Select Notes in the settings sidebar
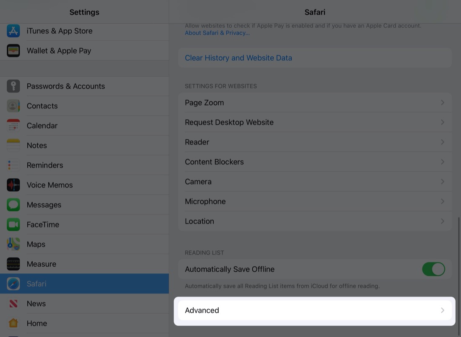The width and height of the screenshot is (461, 337). (36, 145)
